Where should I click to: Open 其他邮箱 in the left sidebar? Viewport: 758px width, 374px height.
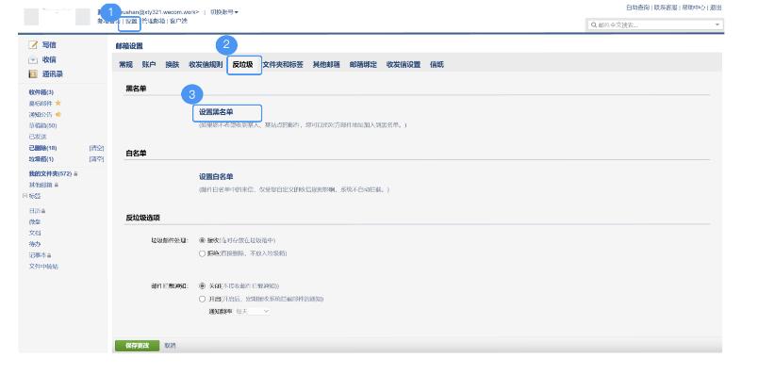pyautogui.click(x=41, y=185)
